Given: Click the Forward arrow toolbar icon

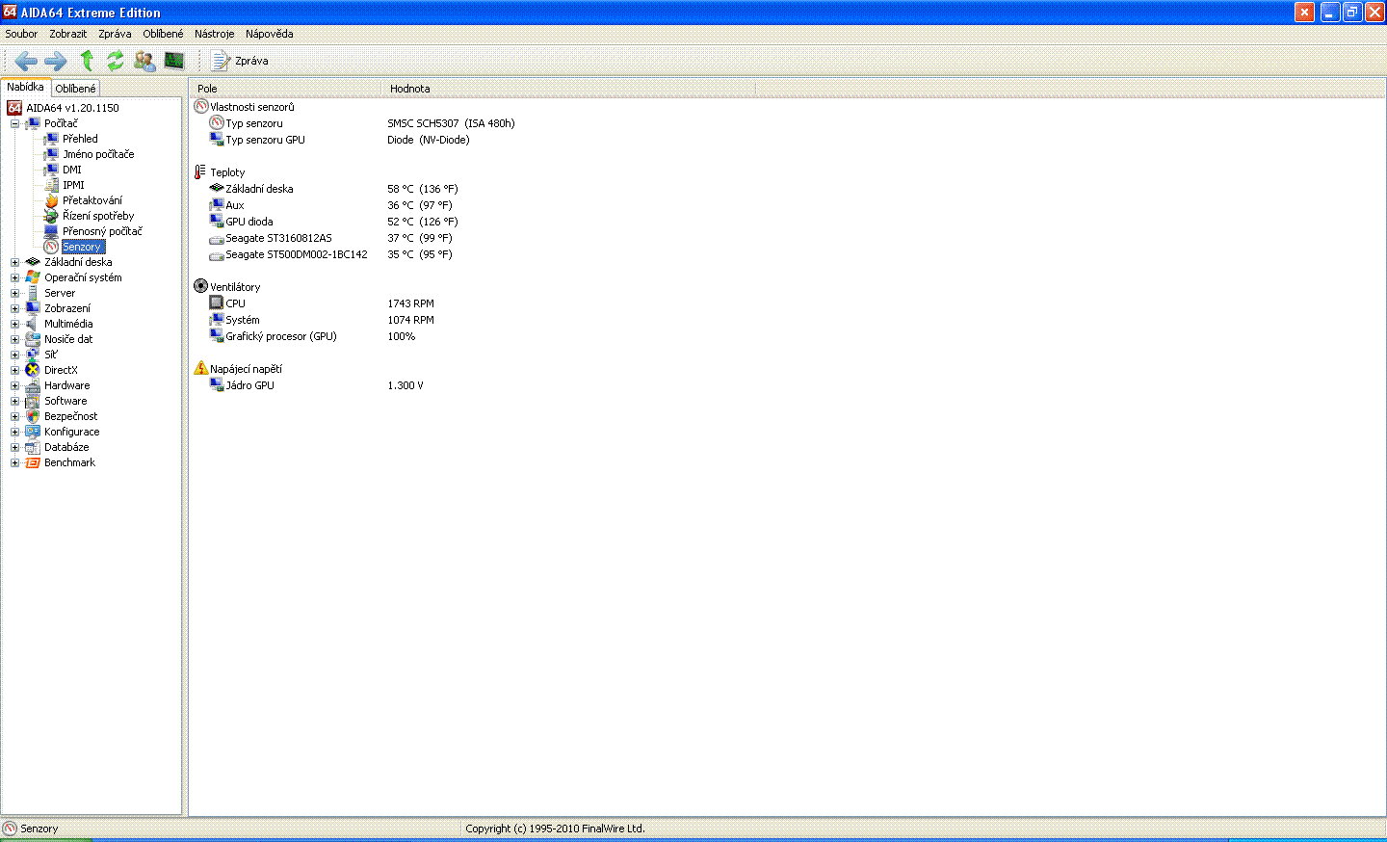Looking at the screenshot, I should [x=56, y=61].
